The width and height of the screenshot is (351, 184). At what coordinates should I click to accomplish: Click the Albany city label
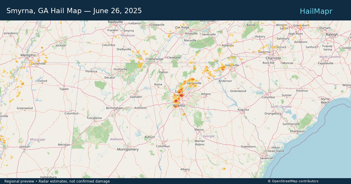(185, 169)
